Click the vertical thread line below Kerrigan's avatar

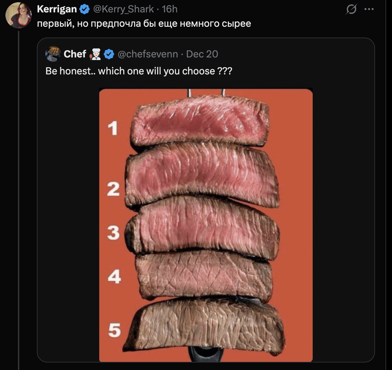[19, 196]
